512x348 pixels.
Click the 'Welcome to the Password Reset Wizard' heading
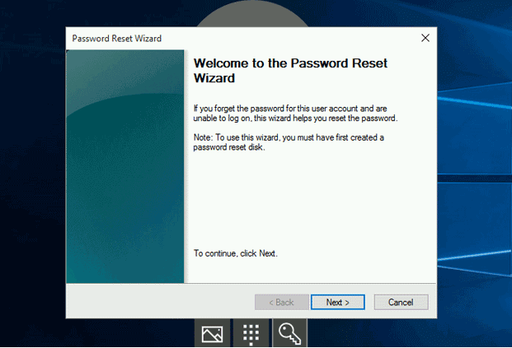[x=290, y=71]
